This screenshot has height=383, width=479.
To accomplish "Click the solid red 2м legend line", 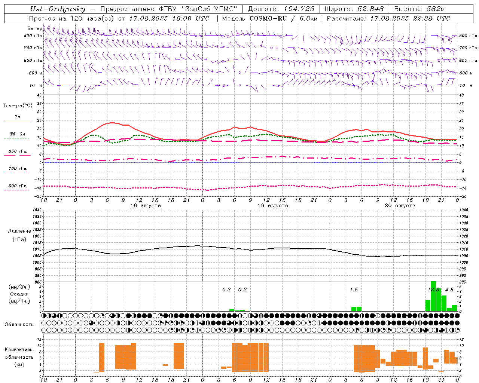I will (17, 121).
